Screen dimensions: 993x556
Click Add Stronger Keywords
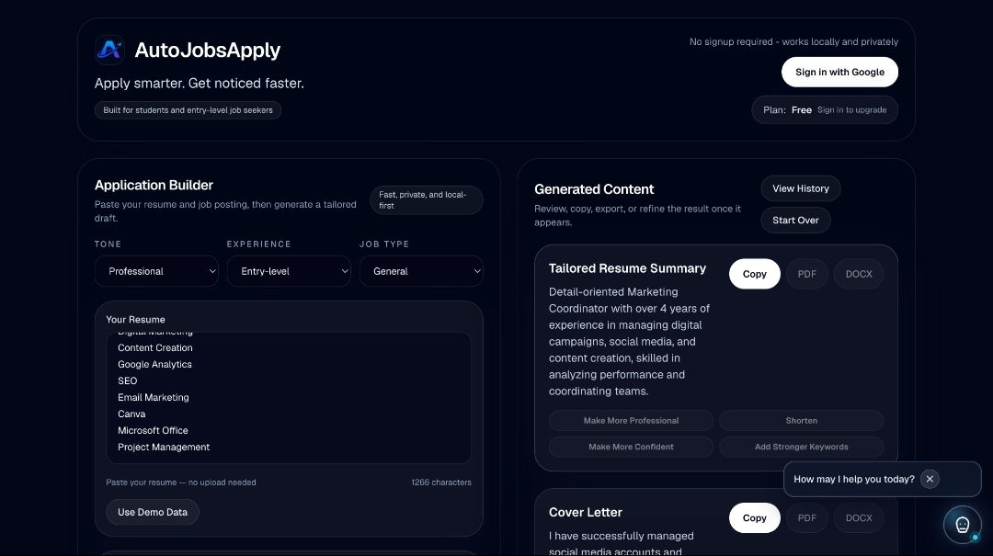coord(801,447)
